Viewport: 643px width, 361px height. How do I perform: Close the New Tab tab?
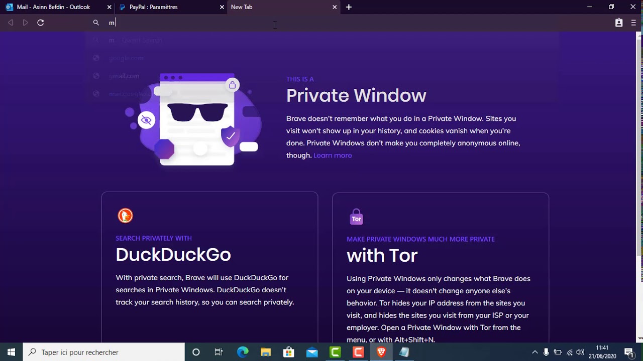[x=335, y=7]
